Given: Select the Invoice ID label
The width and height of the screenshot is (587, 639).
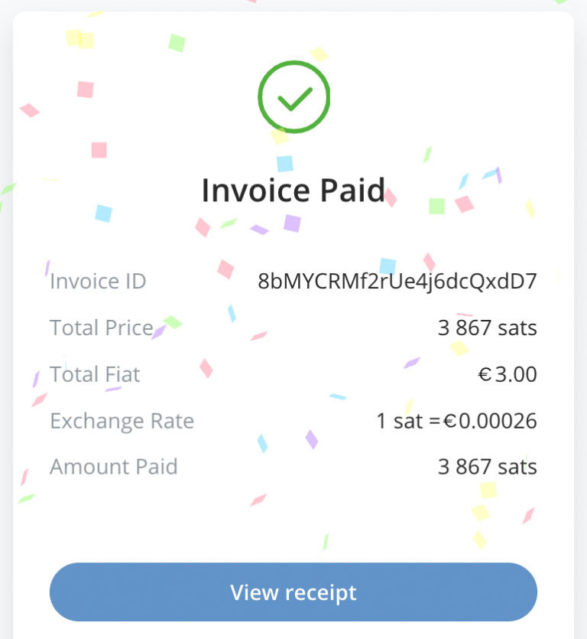Looking at the screenshot, I should coord(98,282).
